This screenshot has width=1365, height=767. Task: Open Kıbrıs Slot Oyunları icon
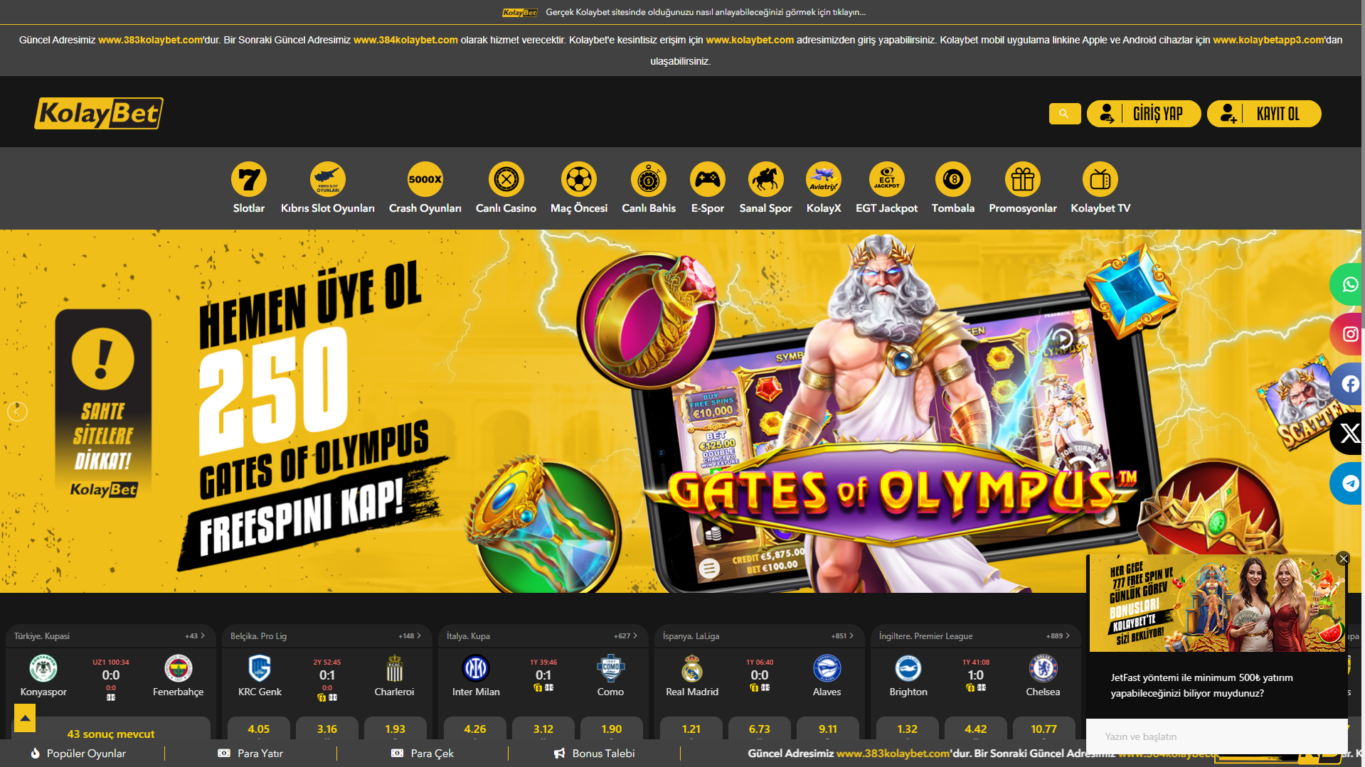pos(328,179)
